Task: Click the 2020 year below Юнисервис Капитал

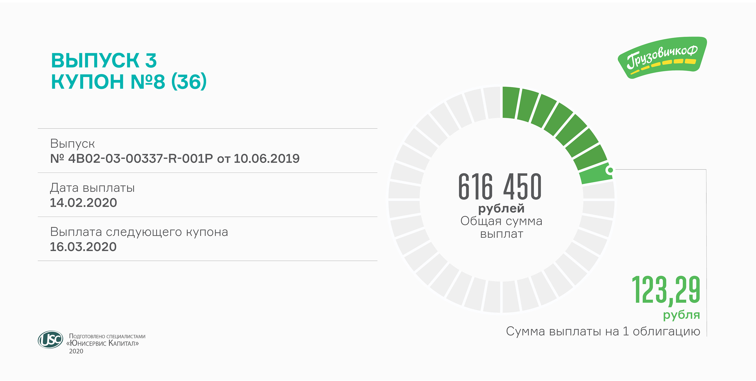Action: pos(76,351)
